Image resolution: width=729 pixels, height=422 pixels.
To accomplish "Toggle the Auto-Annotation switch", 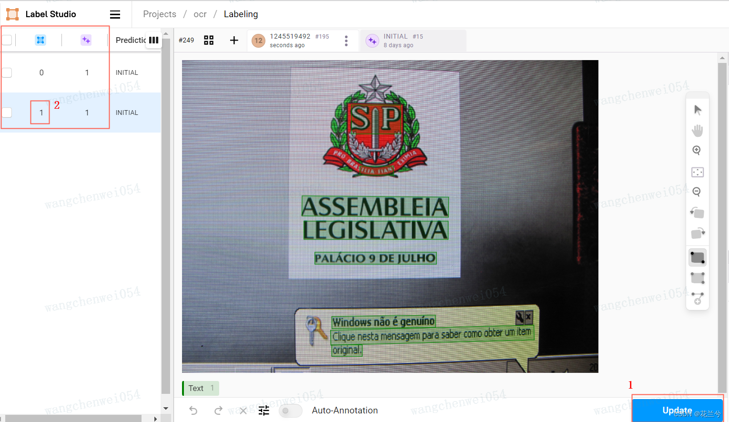I will click(290, 411).
